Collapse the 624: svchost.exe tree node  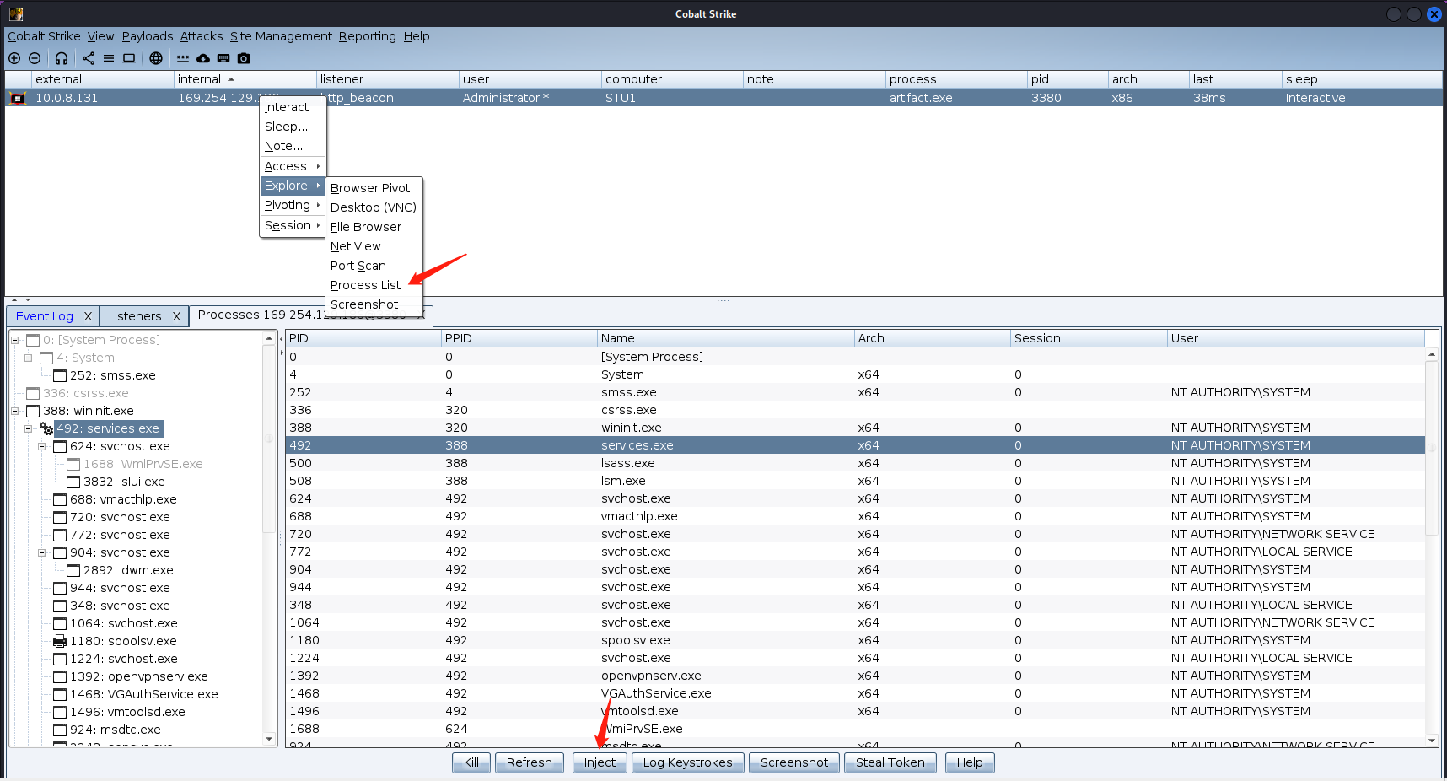(x=42, y=446)
